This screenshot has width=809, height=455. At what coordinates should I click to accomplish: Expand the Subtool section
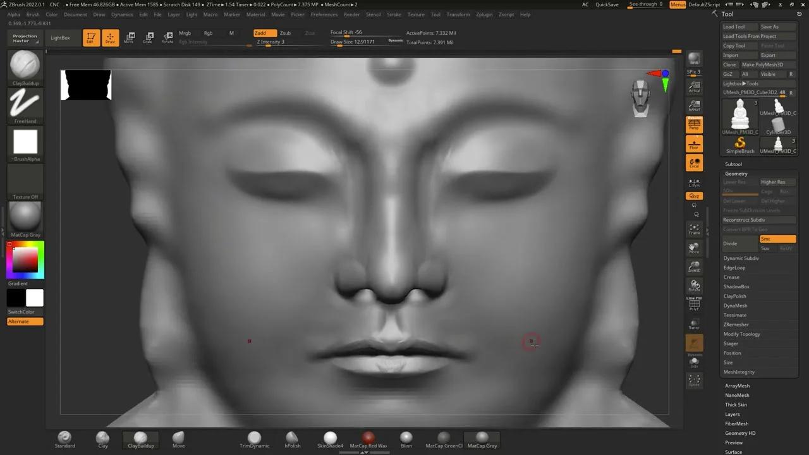(735, 164)
